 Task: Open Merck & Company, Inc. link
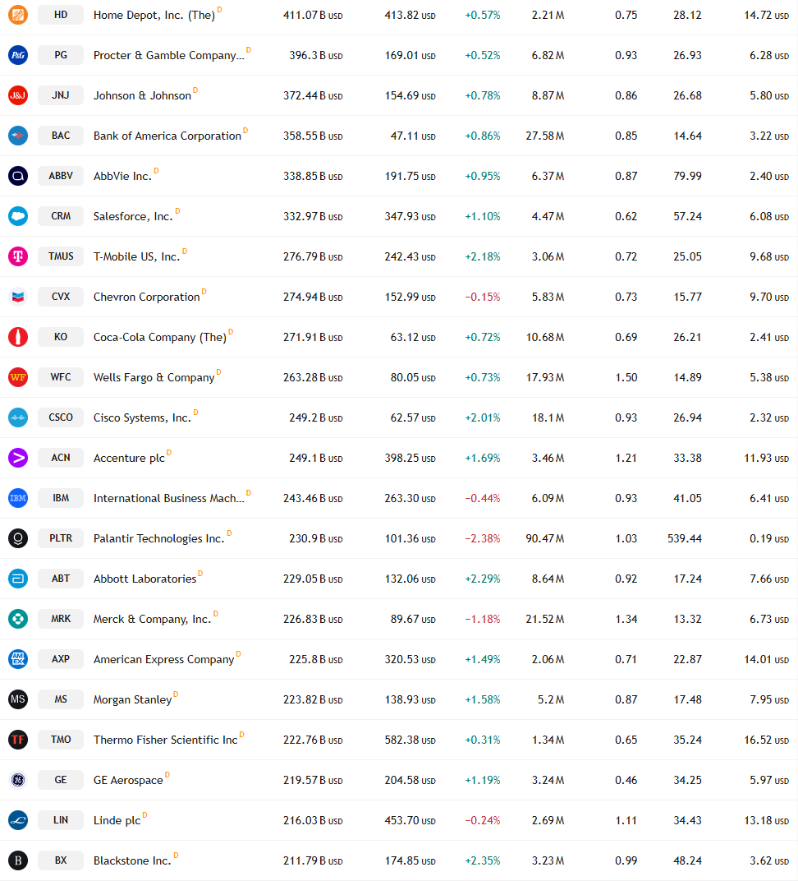pyautogui.click(x=153, y=619)
